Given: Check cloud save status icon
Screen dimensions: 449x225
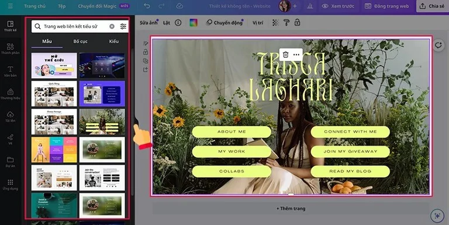Looking at the screenshot, I should point(179,6).
